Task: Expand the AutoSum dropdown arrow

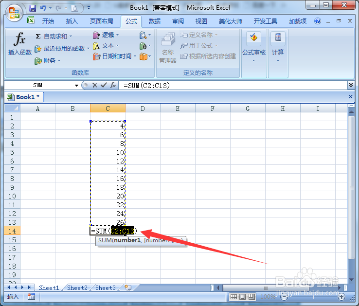Action: 71,36
